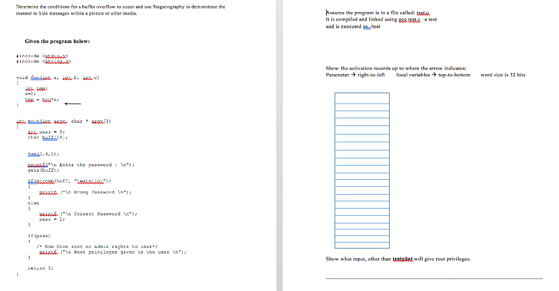Click the "int tmp;" line
The image size is (559, 291).
[x=36, y=88]
